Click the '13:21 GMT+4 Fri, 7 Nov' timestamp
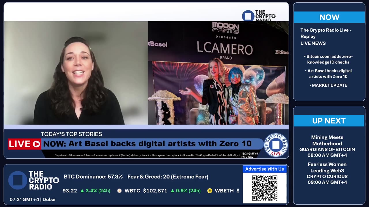The width and height of the screenshot is (369, 207). (249, 155)
